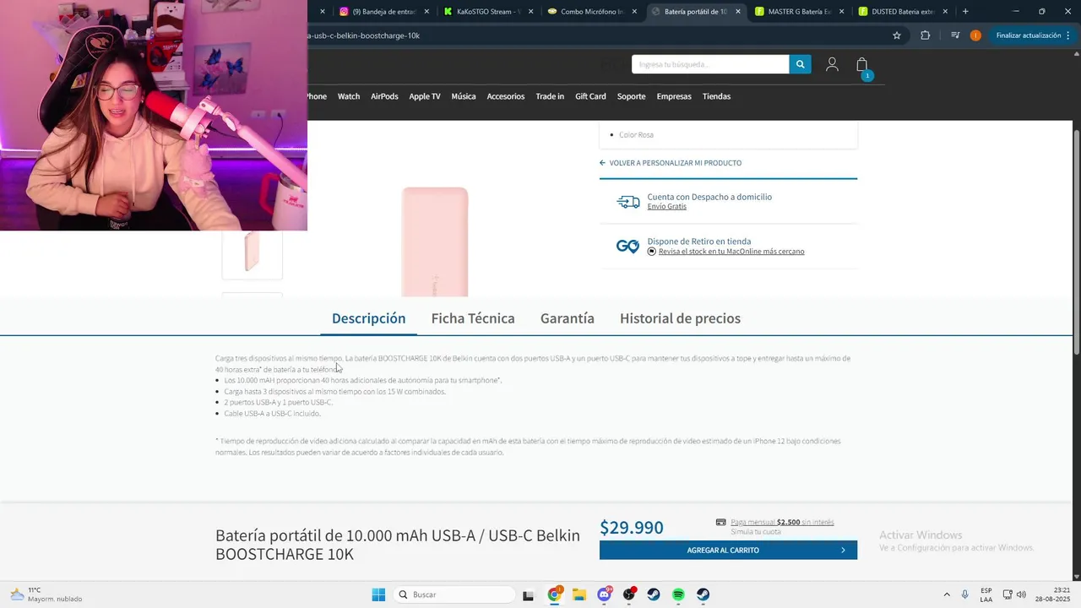This screenshot has width=1081, height=608.
Task: Open the shopping bag cart icon
Action: 862,65
